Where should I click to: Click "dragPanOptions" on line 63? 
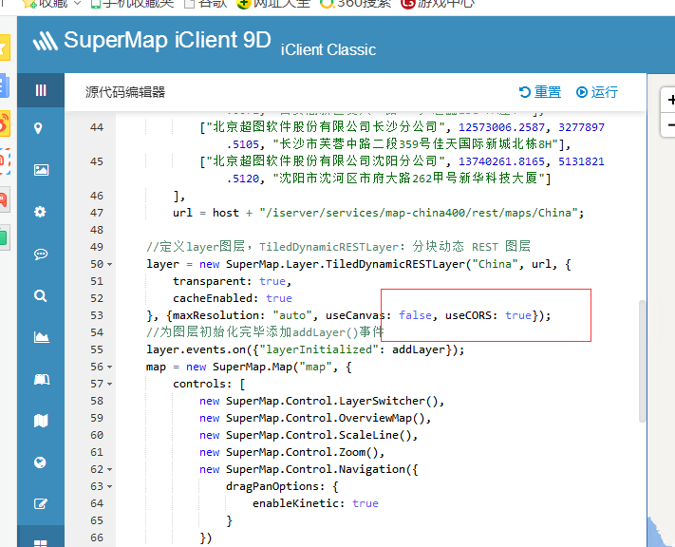[272, 486]
